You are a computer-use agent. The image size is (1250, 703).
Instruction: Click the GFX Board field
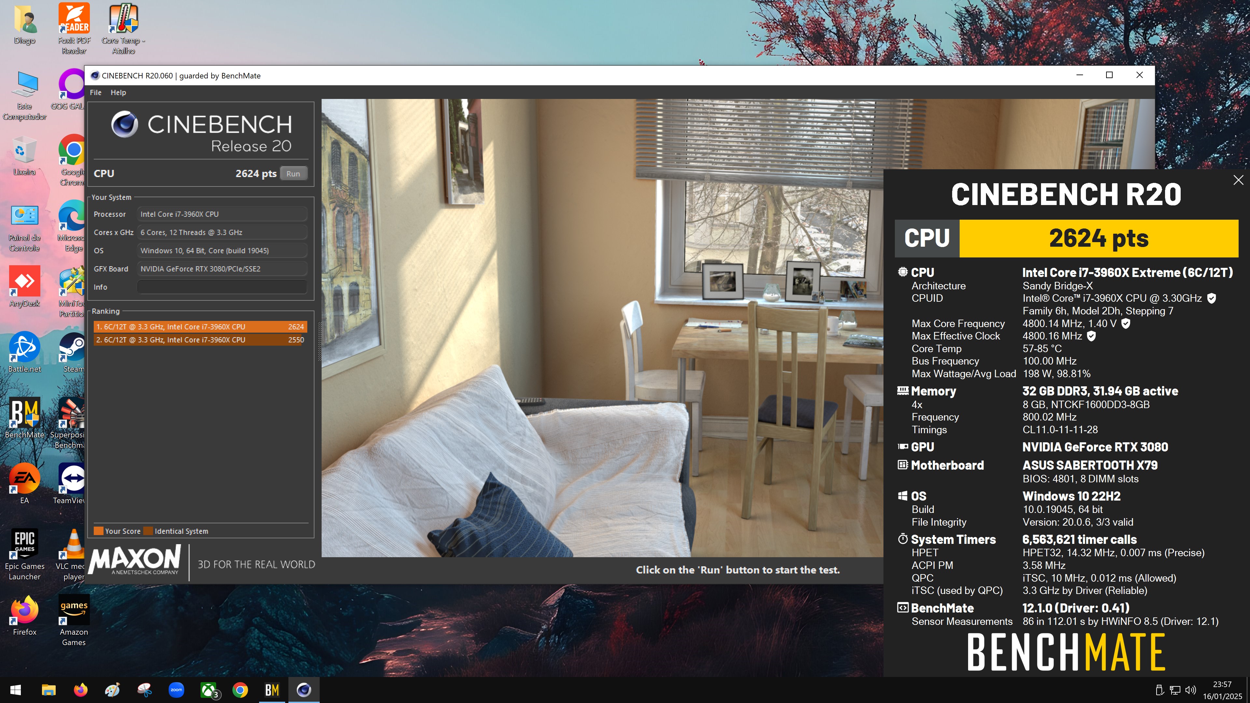click(x=222, y=269)
